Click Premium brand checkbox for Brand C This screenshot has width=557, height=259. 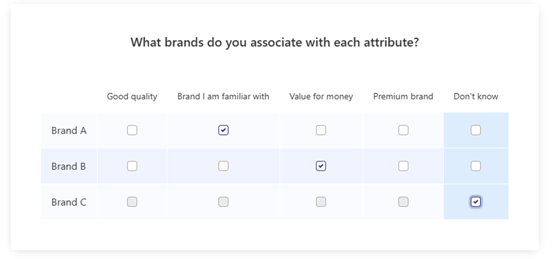pyautogui.click(x=403, y=202)
